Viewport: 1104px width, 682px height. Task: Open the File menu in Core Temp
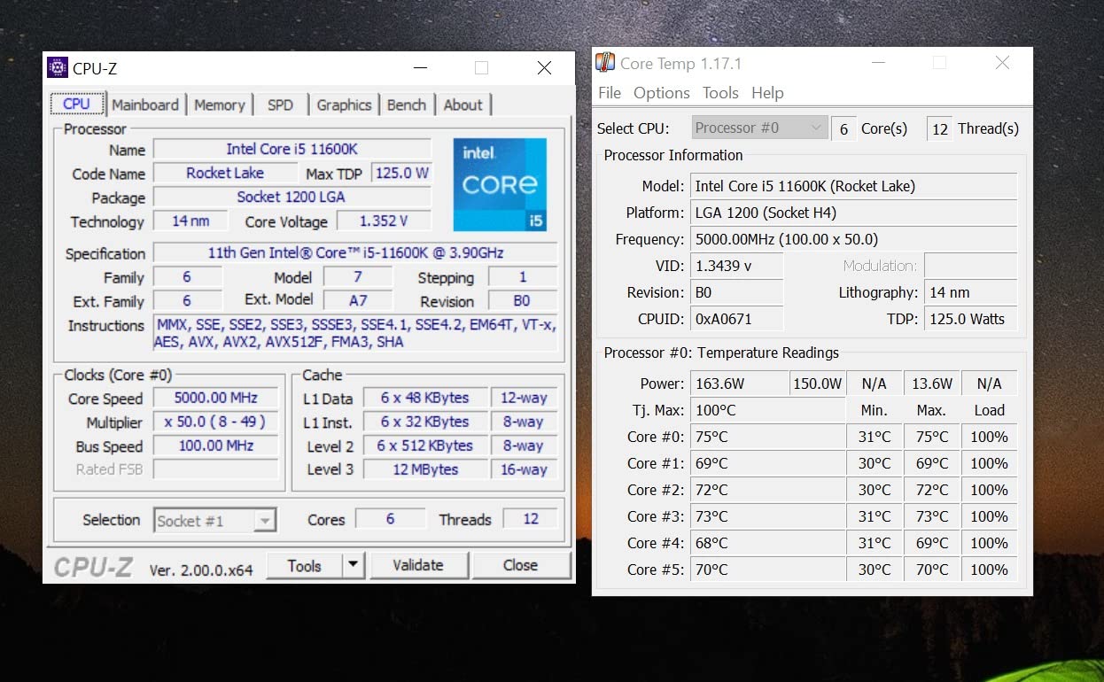tap(610, 93)
